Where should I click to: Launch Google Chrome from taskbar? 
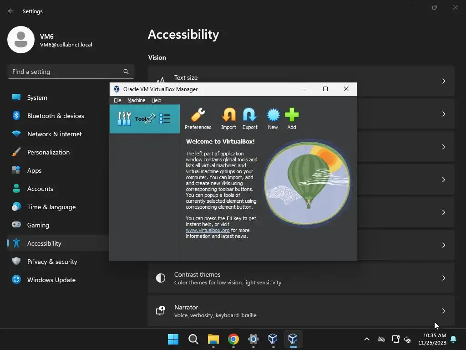pos(233,339)
